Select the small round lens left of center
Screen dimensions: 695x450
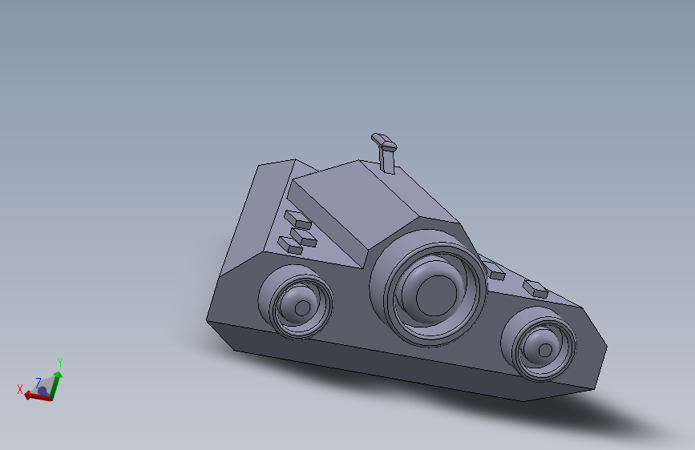(x=296, y=301)
